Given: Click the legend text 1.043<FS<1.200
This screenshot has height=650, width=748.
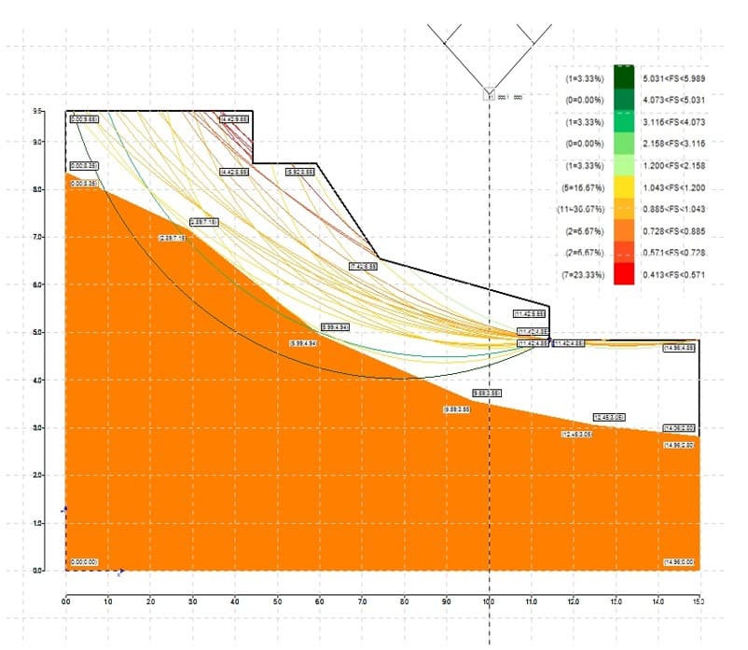Looking at the screenshot, I should pyautogui.click(x=673, y=187).
